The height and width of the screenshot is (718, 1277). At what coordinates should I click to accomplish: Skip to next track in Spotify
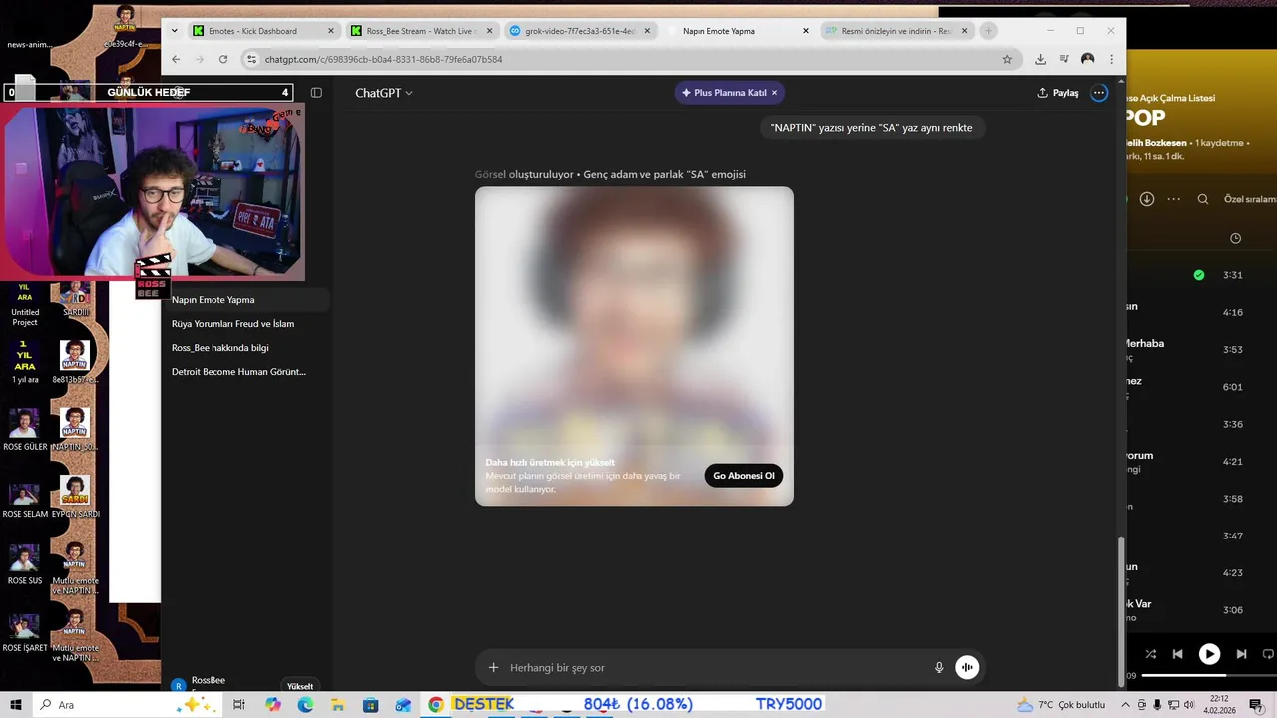click(1241, 654)
